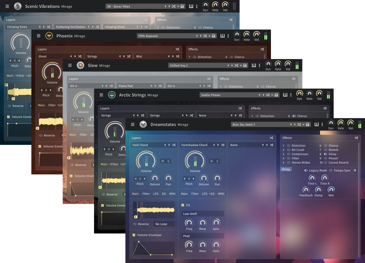Show the keyboard in Dreamstates window
Viewport: 365px width, 263px height.
pos(316,125)
